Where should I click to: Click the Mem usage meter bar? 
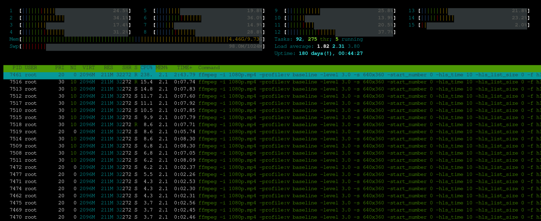[142, 39]
